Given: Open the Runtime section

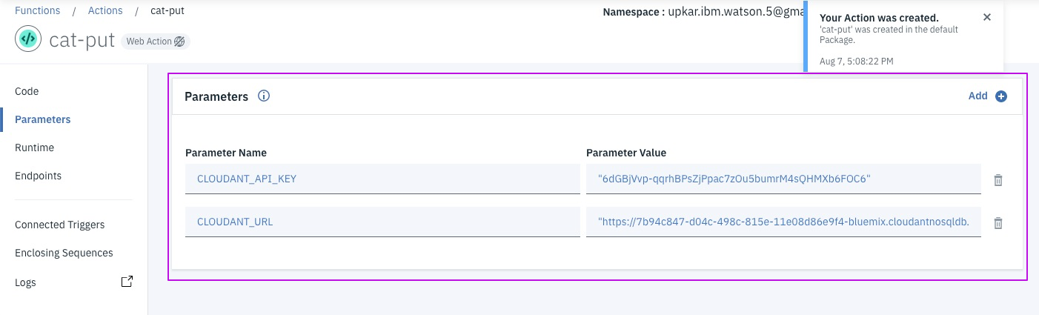Looking at the screenshot, I should pyautogui.click(x=34, y=147).
